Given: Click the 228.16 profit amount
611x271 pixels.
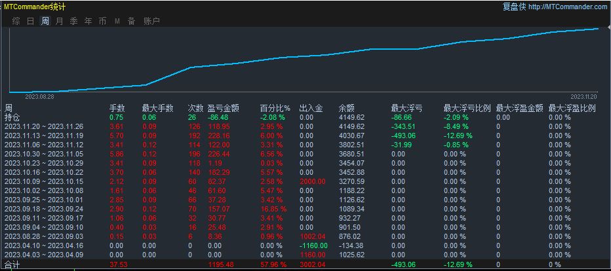Looking at the screenshot, I should coord(219,135).
